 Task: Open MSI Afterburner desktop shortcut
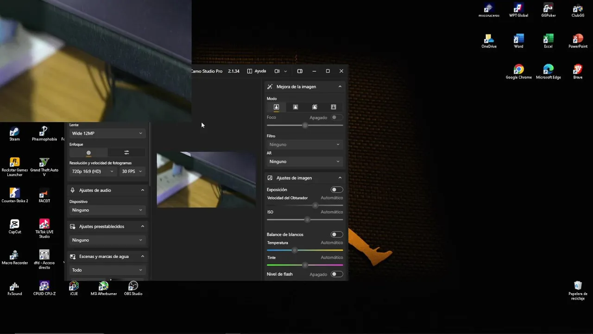tap(103, 288)
